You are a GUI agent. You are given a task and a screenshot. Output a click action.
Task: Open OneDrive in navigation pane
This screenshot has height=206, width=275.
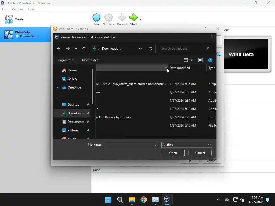point(71,87)
